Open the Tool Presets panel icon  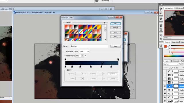tap(161, 19)
